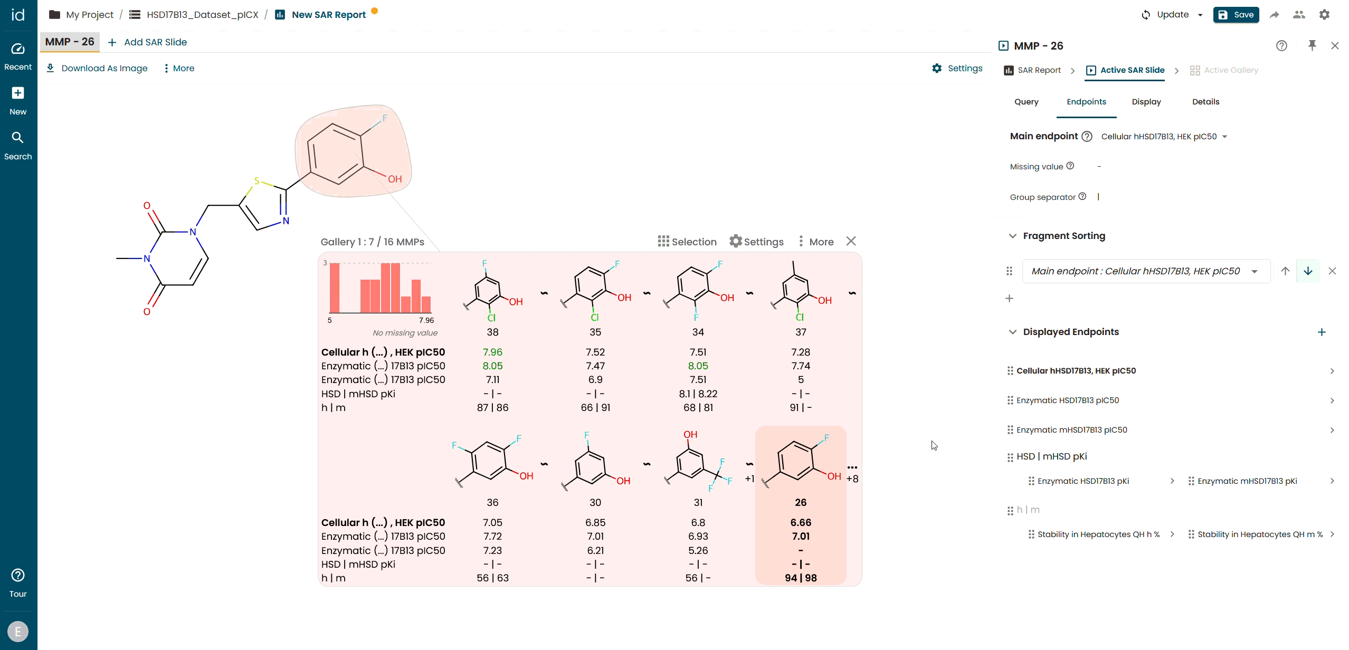Open the Main endpoint help icon
This screenshot has height=650, width=1349.
[1087, 137]
